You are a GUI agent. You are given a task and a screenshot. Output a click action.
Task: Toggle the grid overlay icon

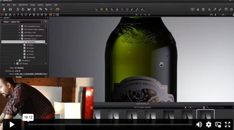[x=203, y=10]
